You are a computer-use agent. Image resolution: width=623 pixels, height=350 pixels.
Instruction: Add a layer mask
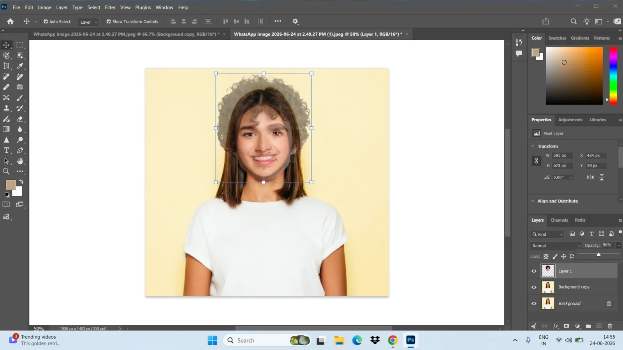click(x=567, y=326)
